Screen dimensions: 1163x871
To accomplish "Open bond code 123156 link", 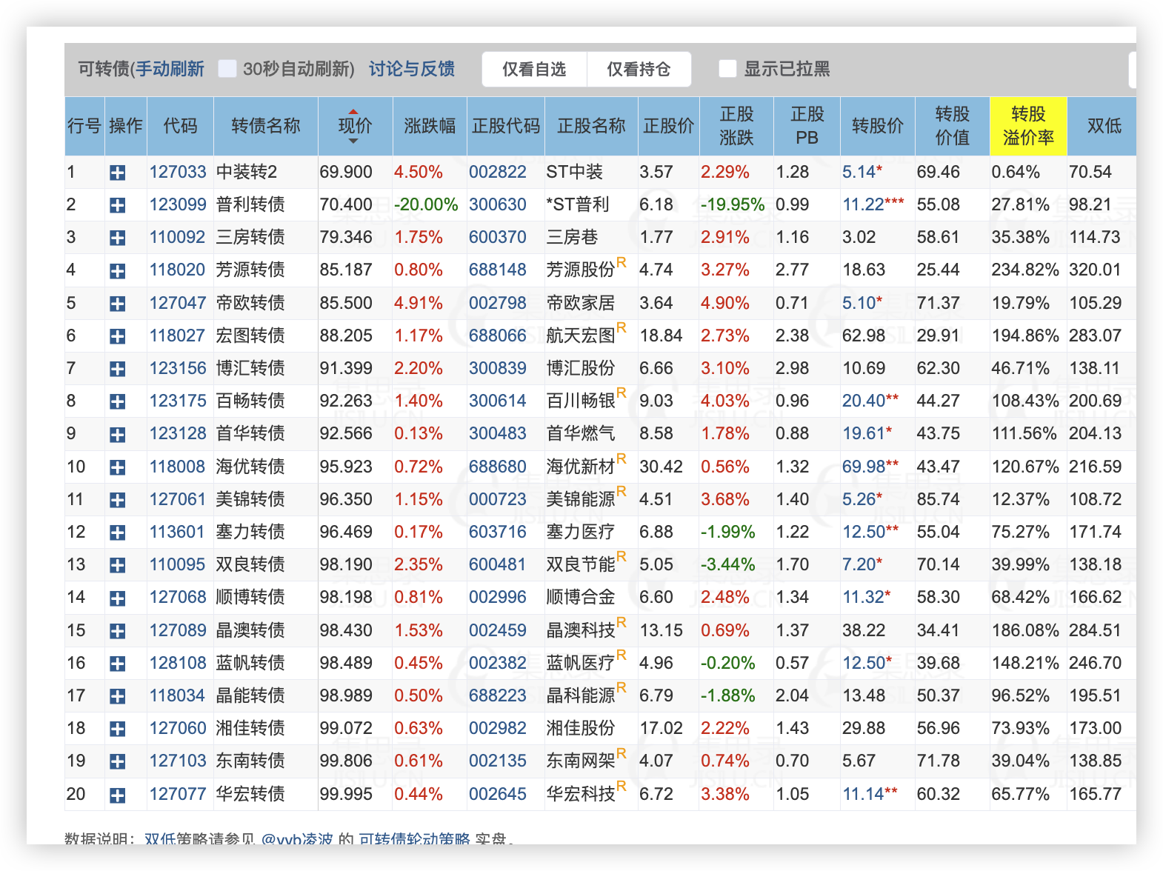I will tap(178, 368).
